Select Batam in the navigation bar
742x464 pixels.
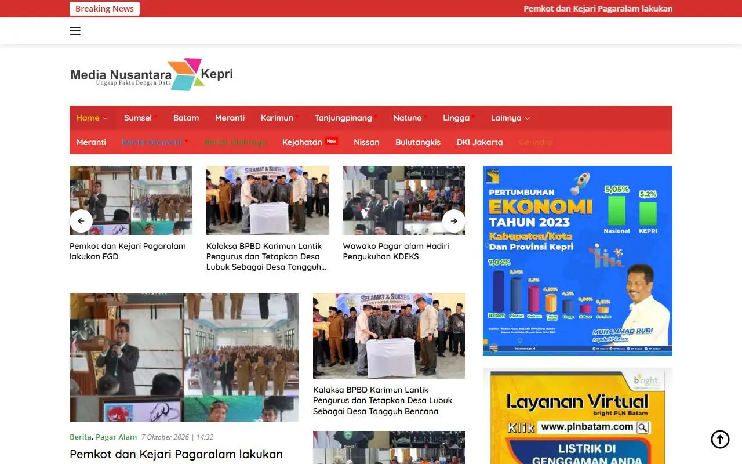186,118
